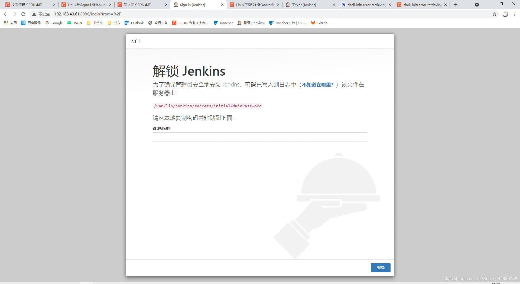
Task: Open the GitLab bookmark
Action: pyautogui.click(x=319, y=23)
